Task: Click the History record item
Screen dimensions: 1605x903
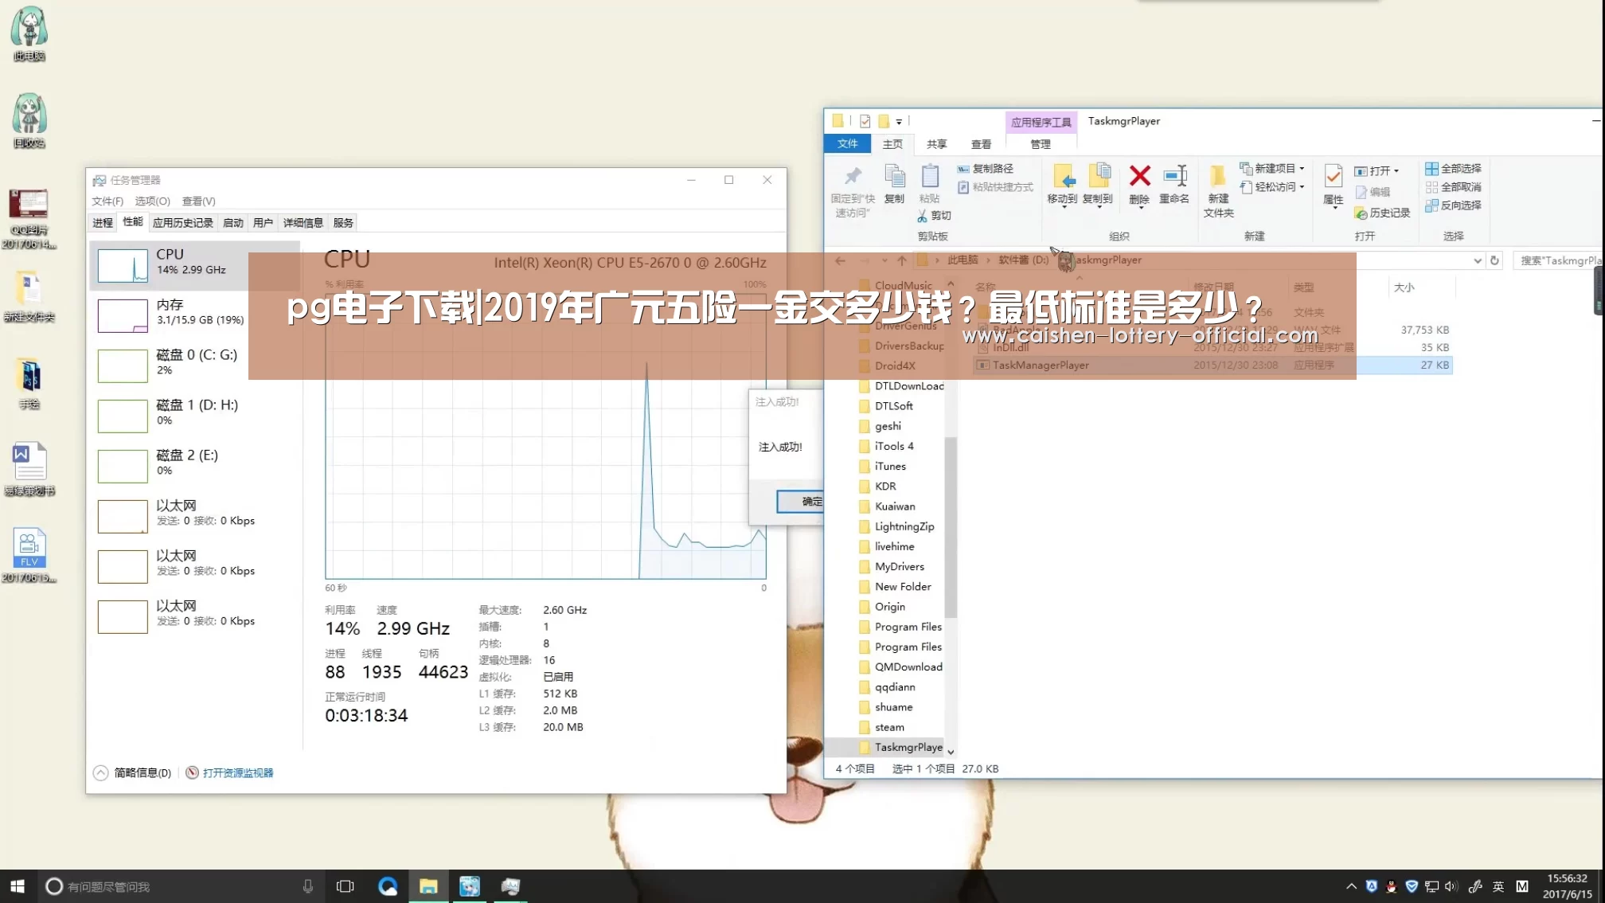Action: click(x=1382, y=213)
